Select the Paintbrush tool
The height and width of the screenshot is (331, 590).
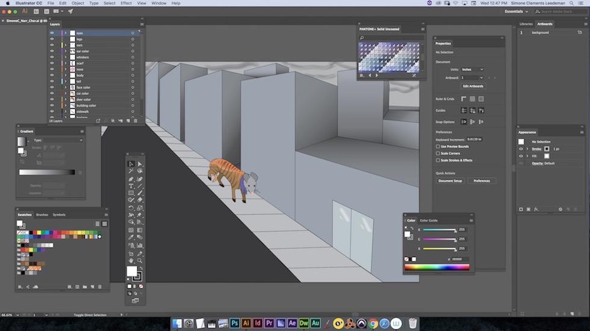(140, 193)
